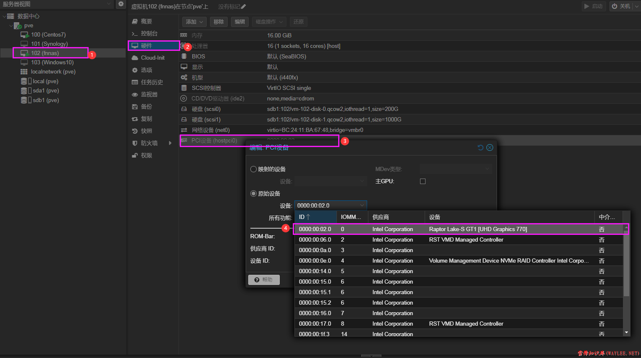
Task: Open the 设备 0000:00:02.0 combo box
Action: (331, 205)
